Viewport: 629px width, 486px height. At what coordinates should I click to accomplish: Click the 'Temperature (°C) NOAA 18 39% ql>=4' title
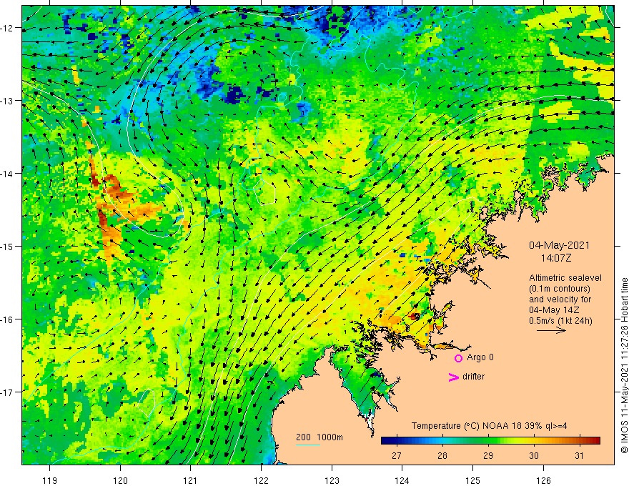coord(489,426)
